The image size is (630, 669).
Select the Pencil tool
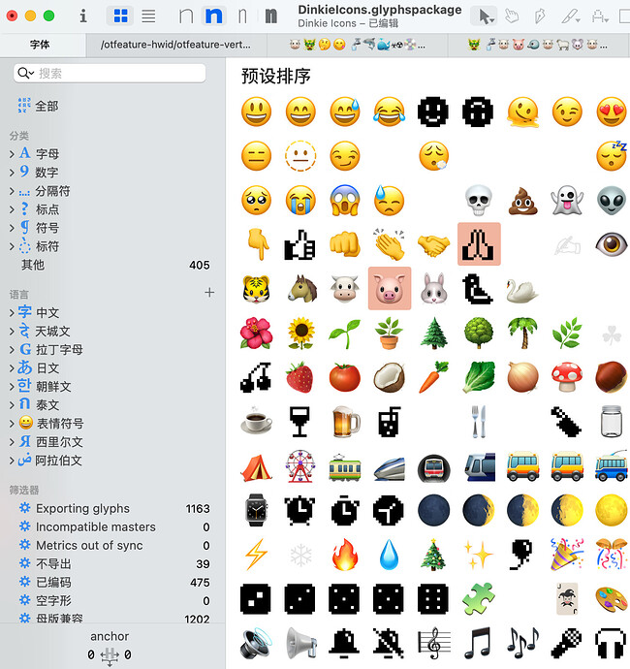tap(570, 16)
